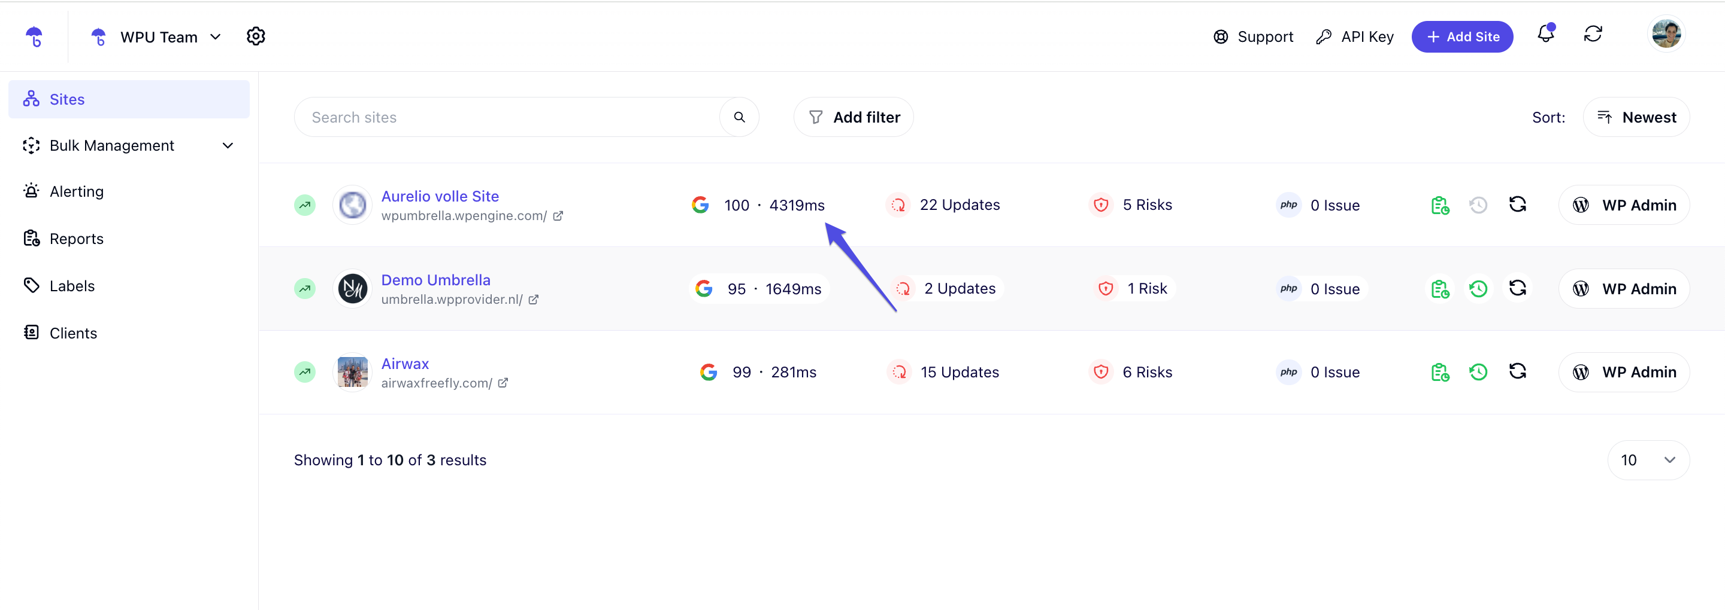Open report icon for Airwax
This screenshot has width=1725, height=610.
(1440, 373)
